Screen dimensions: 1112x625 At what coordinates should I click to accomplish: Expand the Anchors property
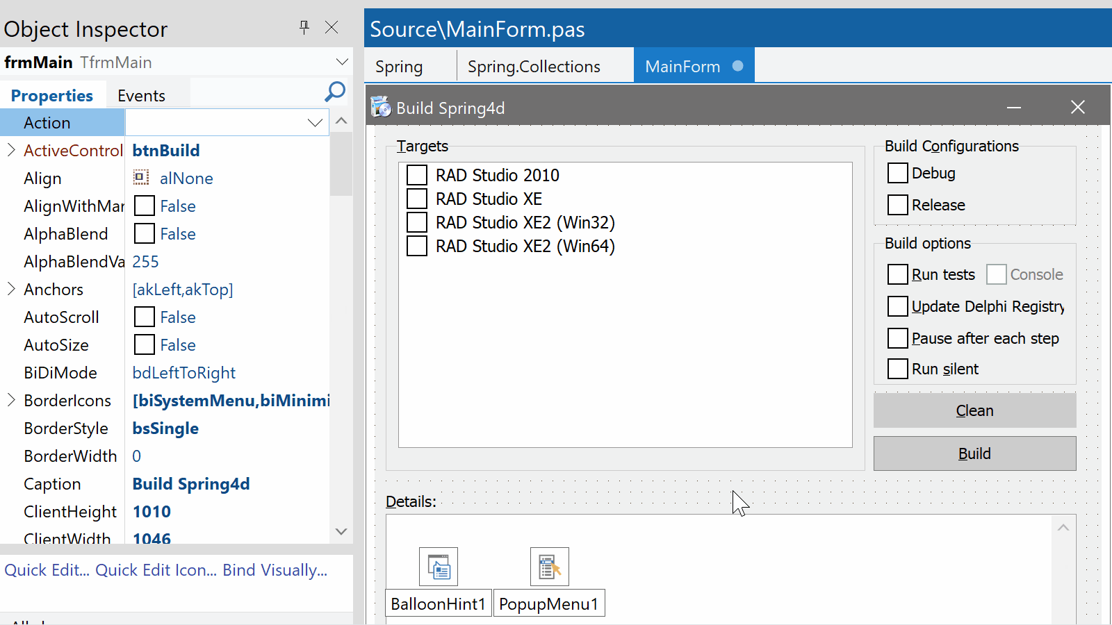click(x=11, y=289)
